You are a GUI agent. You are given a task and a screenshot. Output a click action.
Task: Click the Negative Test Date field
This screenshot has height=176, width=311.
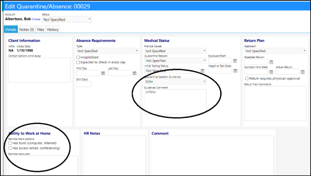[220, 71]
